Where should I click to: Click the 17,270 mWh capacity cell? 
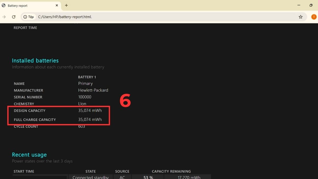[x=188, y=177]
